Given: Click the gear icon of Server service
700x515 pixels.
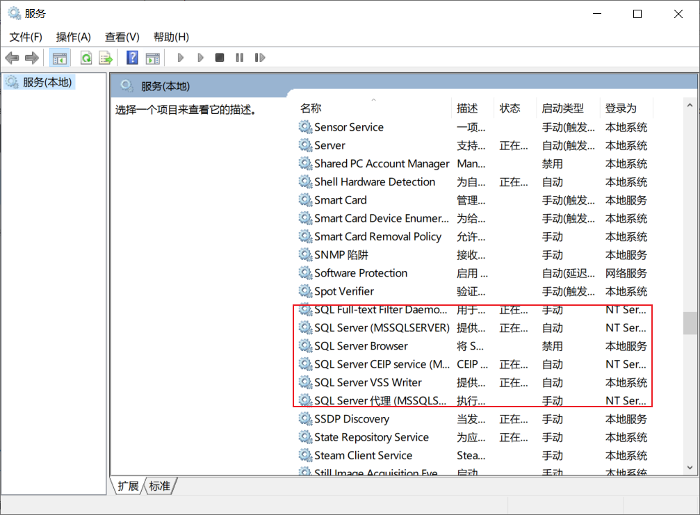Looking at the screenshot, I should 305,145.
